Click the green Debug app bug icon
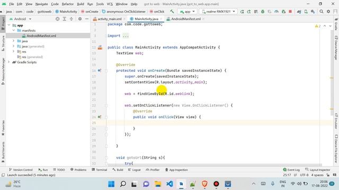This screenshot has width=339, height=190. click(263, 12)
